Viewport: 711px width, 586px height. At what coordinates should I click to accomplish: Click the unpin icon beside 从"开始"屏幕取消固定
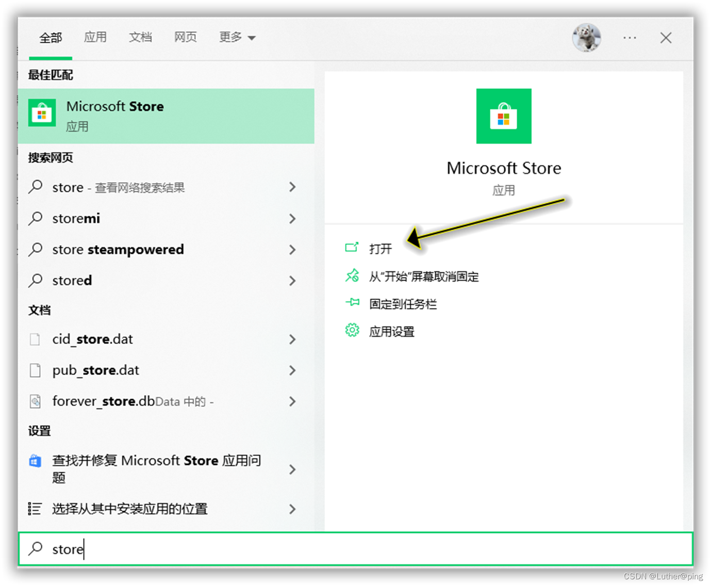point(352,275)
